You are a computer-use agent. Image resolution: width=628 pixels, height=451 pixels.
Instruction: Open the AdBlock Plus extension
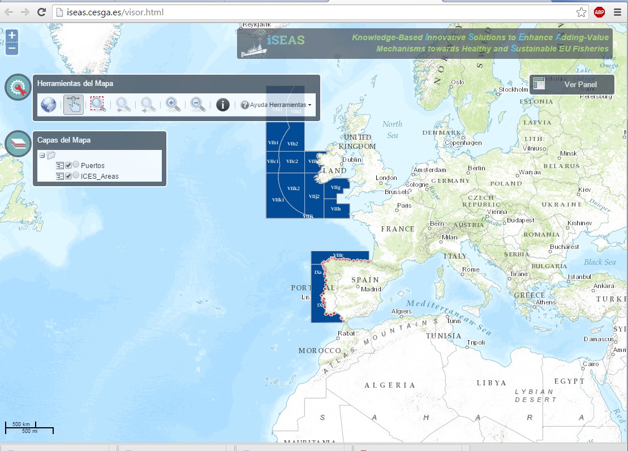[600, 12]
